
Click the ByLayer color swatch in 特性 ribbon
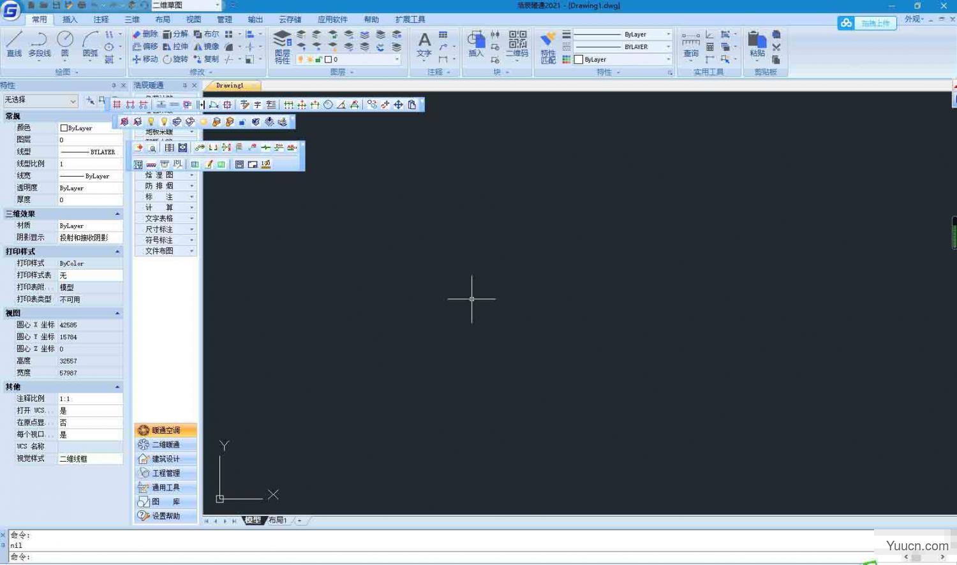[579, 59]
